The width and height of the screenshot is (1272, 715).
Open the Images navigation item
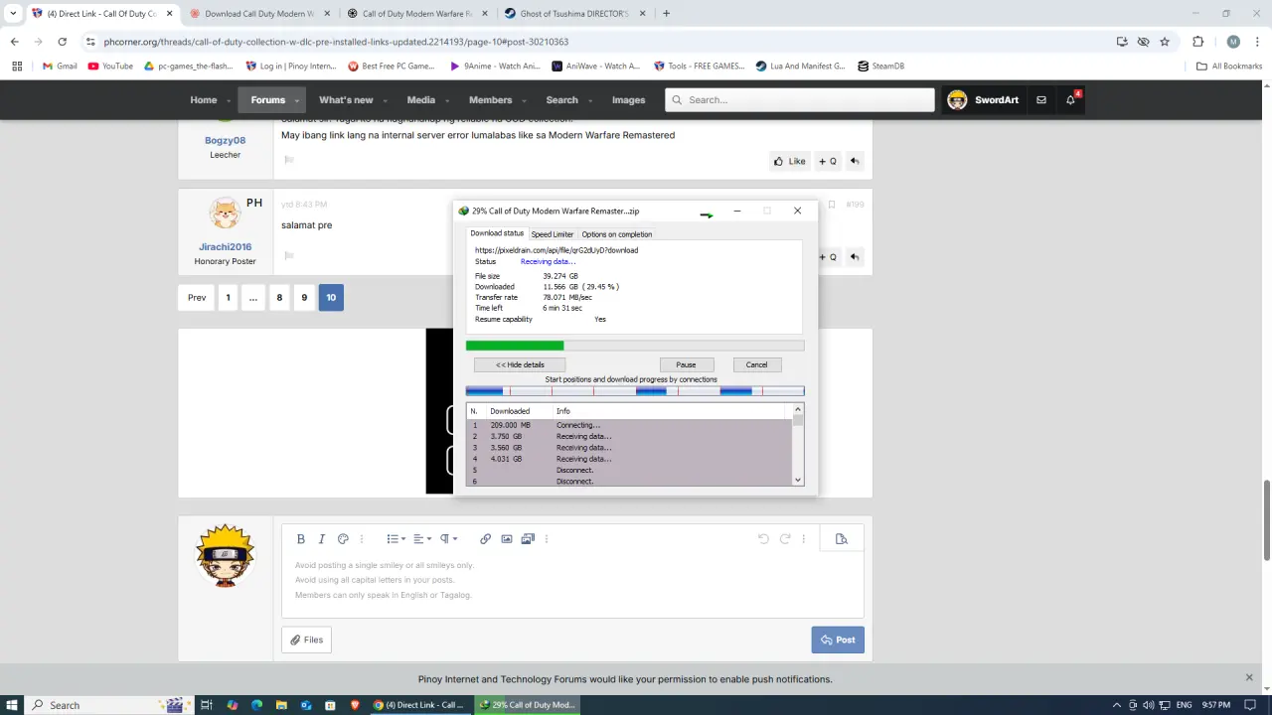click(x=628, y=100)
